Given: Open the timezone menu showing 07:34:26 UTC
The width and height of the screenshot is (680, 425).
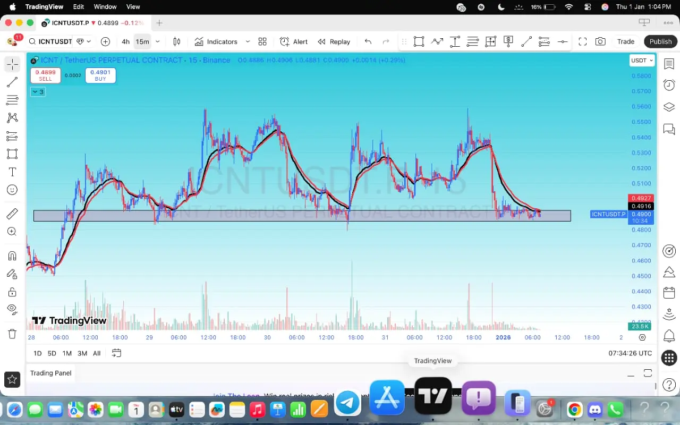Looking at the screenshot, I should coord(630,353).
